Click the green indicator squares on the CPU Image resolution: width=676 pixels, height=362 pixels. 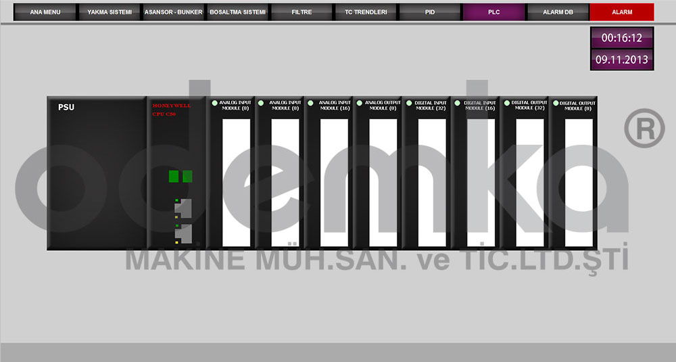tap(180, 177)
